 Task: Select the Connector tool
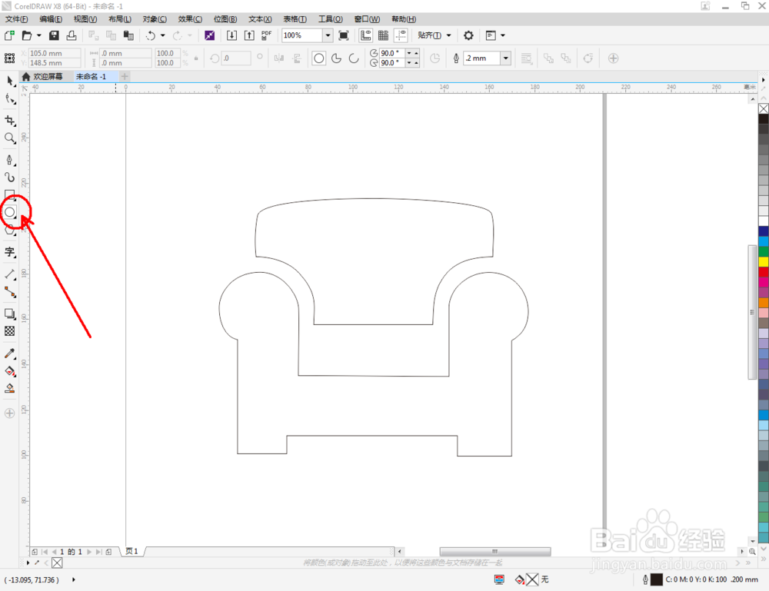point(10,292)
